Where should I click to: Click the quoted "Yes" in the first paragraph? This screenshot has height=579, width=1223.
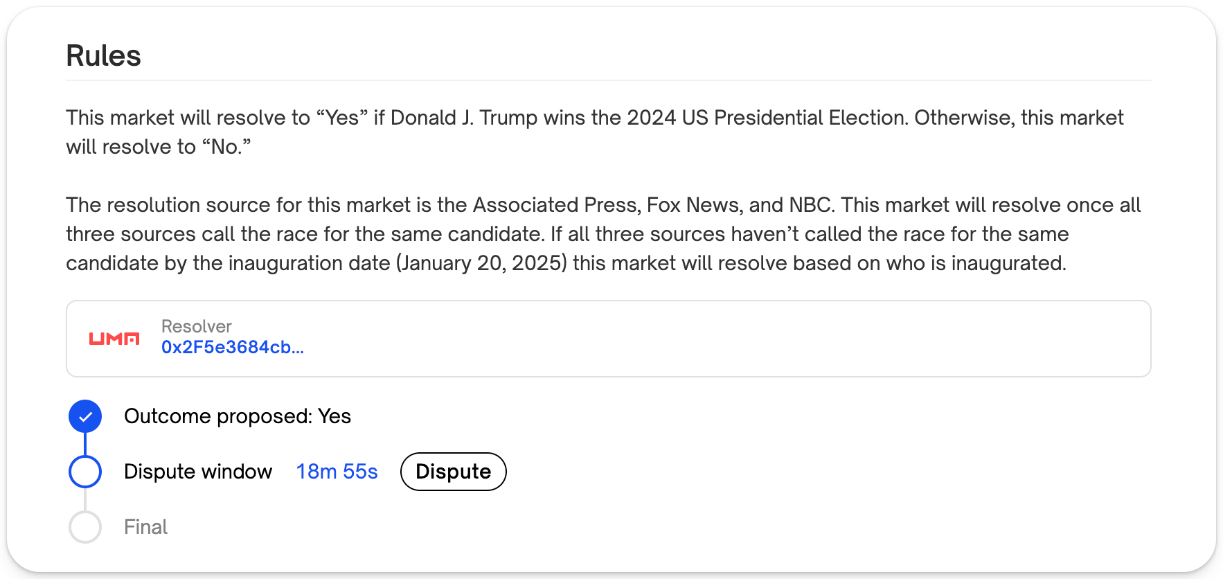click(x=341, y=118)
